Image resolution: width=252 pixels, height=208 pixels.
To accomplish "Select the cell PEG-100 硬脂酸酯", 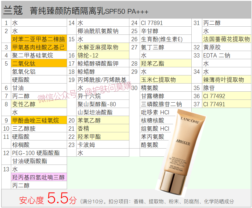I will click(39, 153).
